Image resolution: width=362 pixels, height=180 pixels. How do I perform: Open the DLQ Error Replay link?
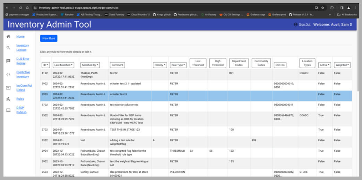(23, 61)
